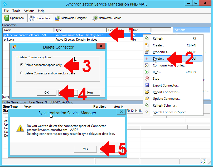Click Stop in the context menu

173,79
